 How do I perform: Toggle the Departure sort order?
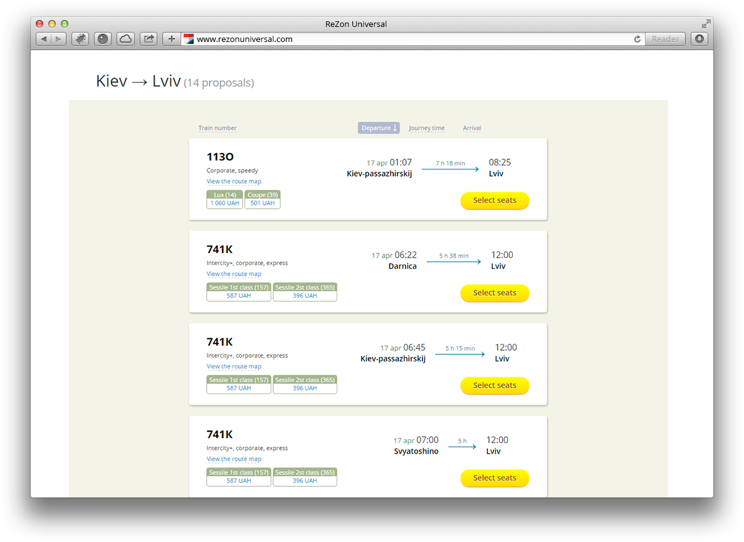[x=379, y=128]
